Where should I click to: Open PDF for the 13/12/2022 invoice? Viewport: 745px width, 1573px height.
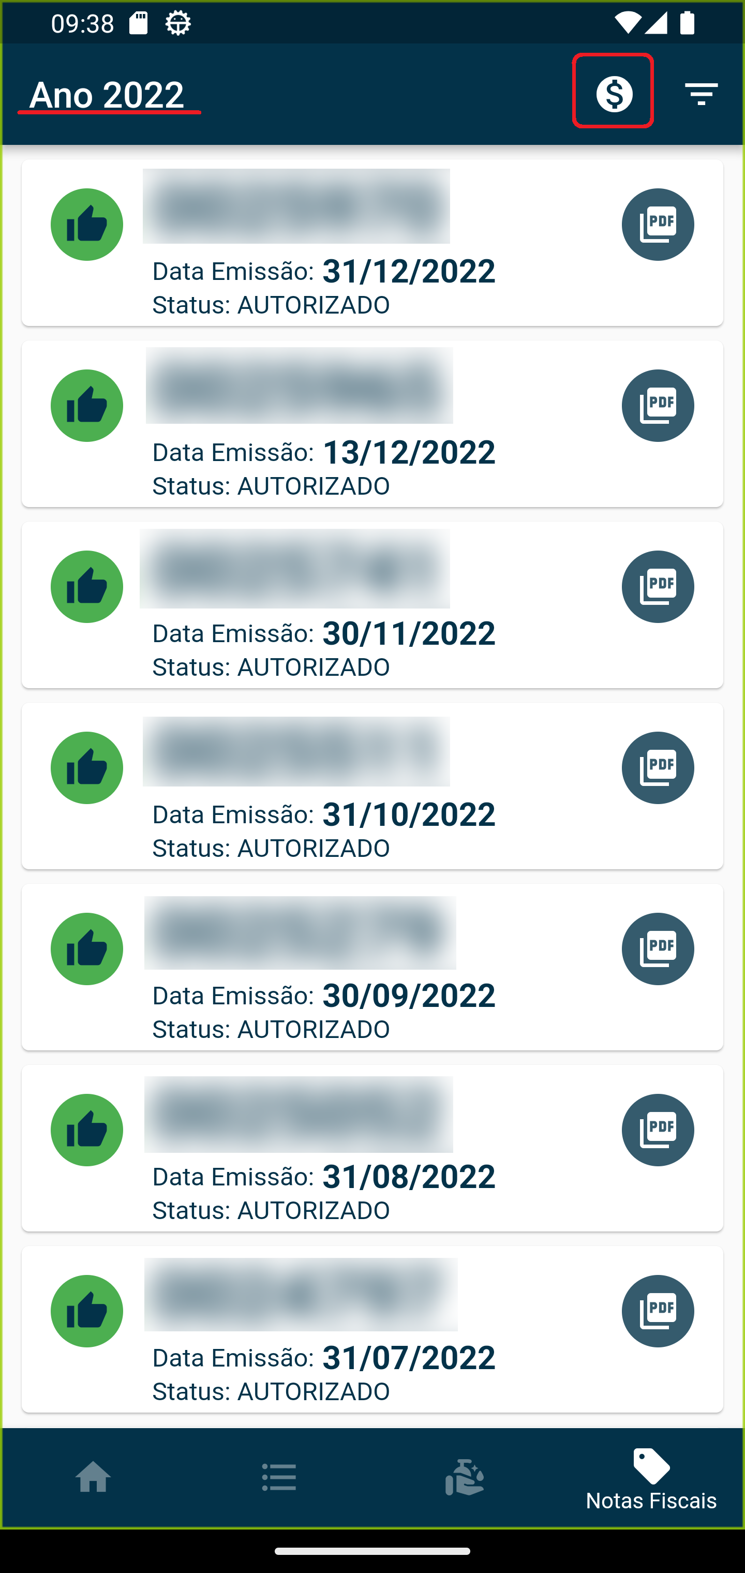pos(657,406)
